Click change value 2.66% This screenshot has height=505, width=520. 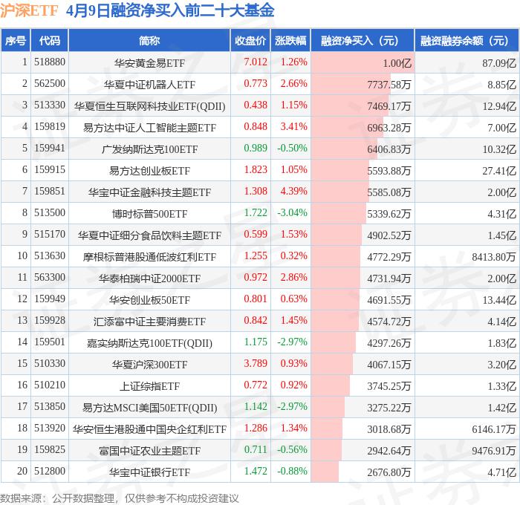pos(294,84)
